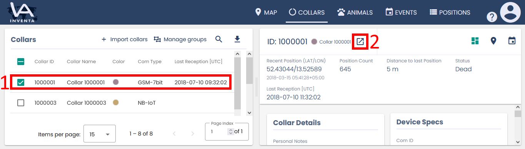Go to previous page of collars

tap(174, 134)
